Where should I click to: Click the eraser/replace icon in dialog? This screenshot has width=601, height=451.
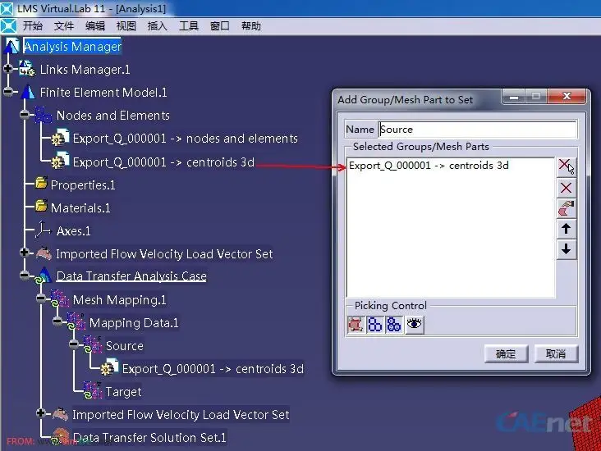coord(567,208)
